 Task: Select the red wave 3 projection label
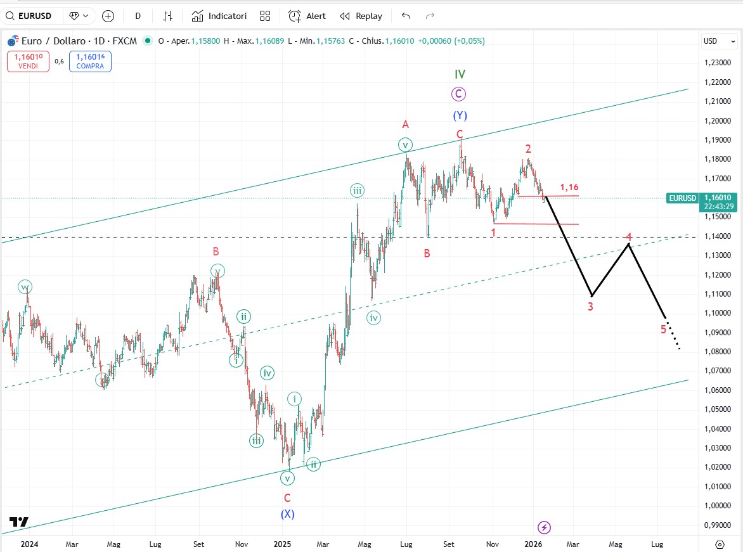[590, 307]
